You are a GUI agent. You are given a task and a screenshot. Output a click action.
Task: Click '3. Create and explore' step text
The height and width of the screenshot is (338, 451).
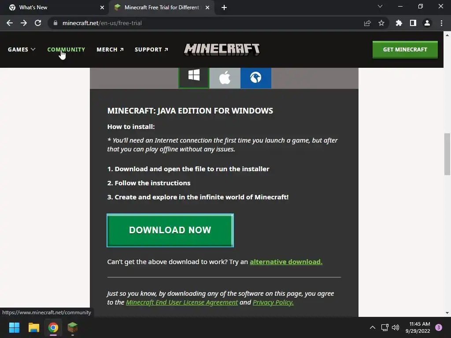pos(198,197)
